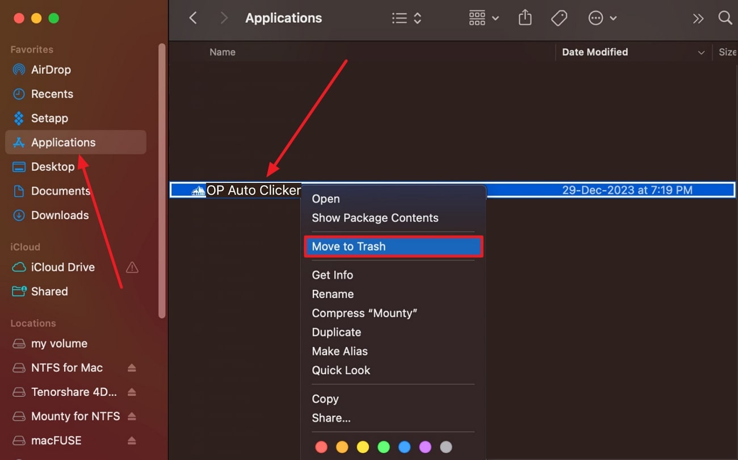Sort by the Date Modified column
738x460 pixels.
pyautogui.click(x=595, y=52)
